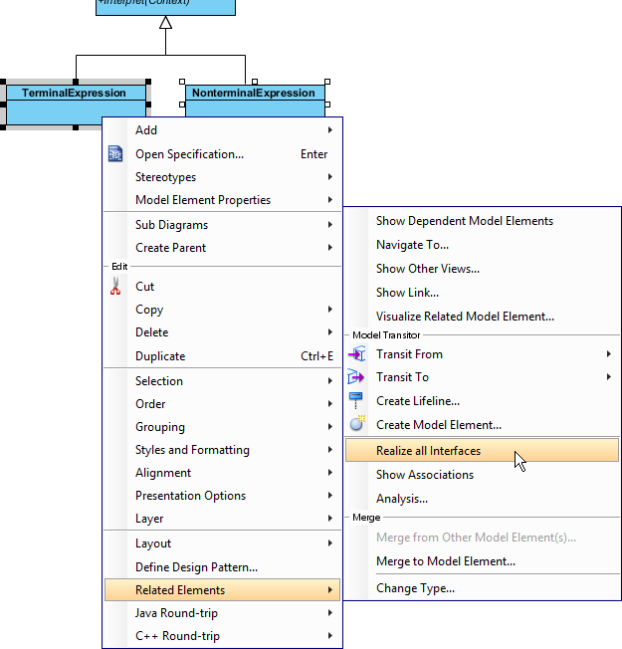Click the Create Model Element icon
Screen dimensions: 622x649
point(357,424)
